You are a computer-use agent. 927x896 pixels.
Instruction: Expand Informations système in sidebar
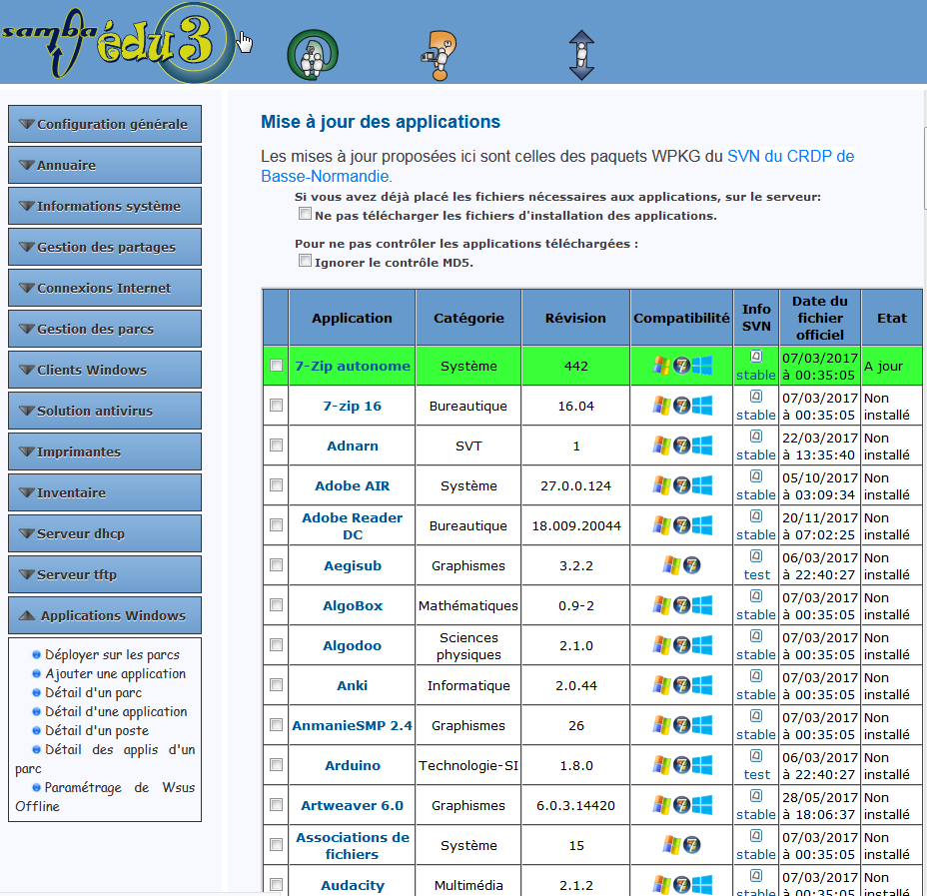coord(105,206)
